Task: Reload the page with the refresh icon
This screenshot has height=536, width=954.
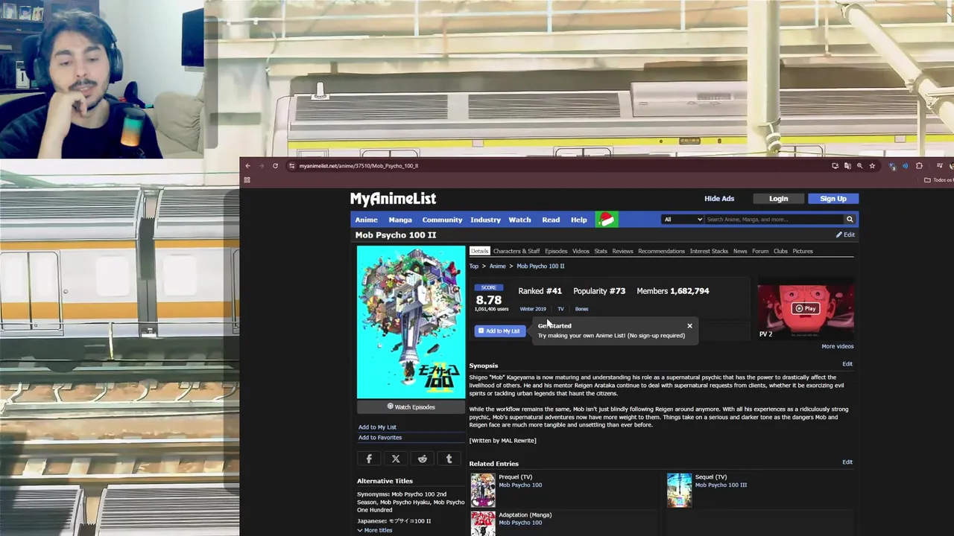Action: coord(275,166)
